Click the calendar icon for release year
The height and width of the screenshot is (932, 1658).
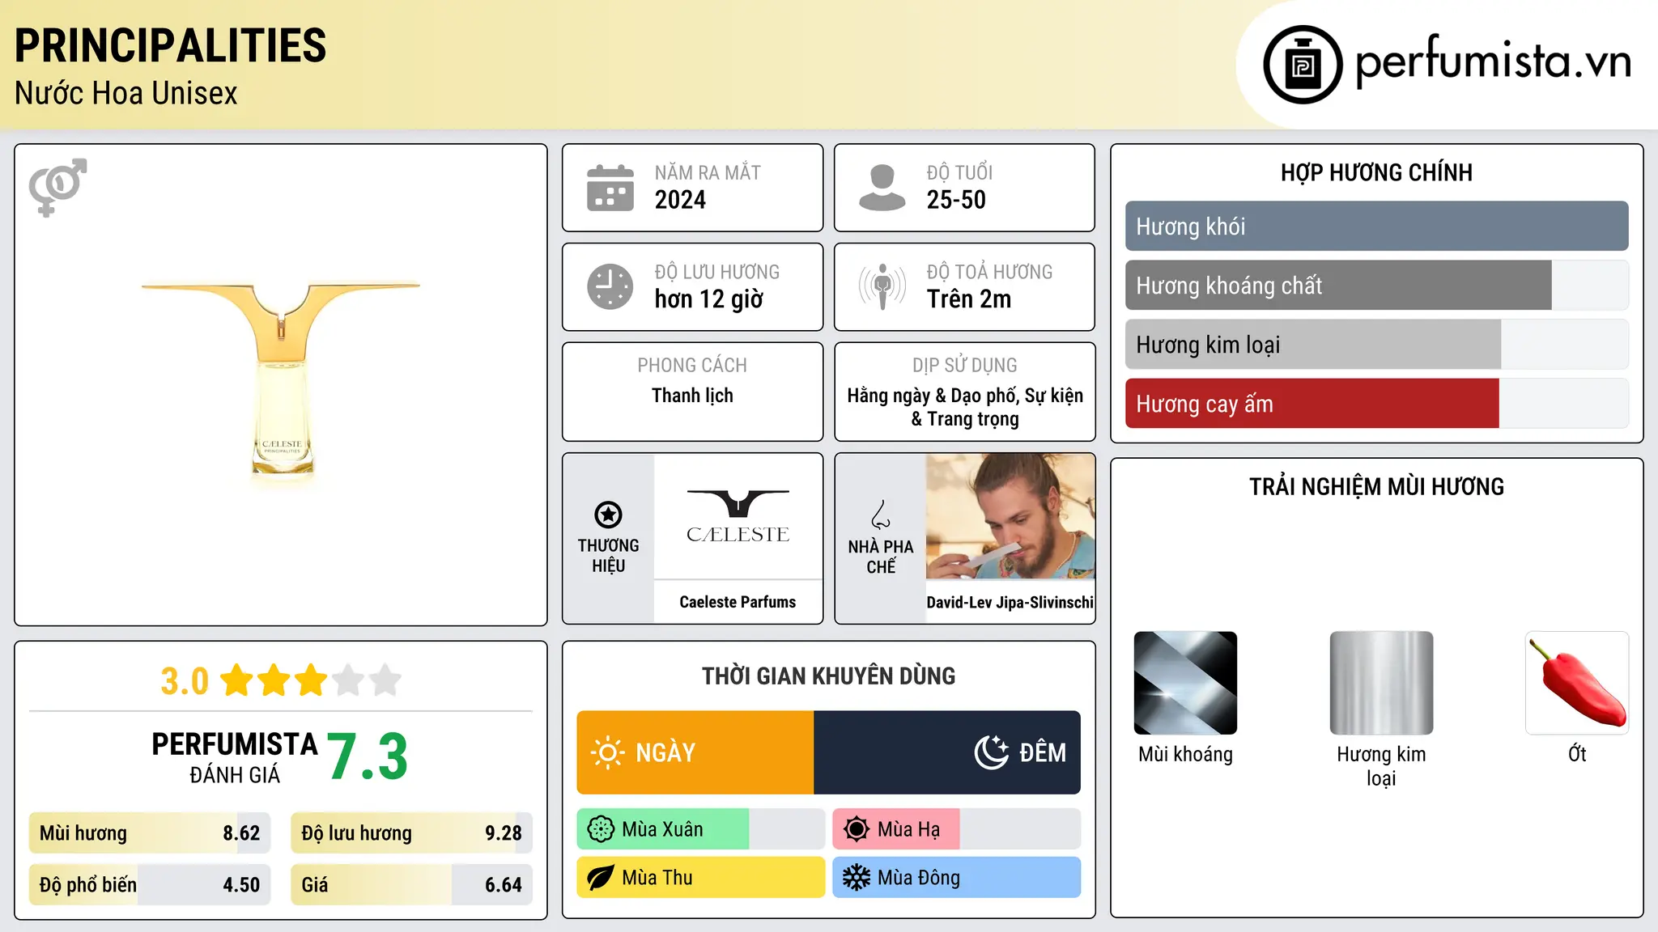610,188
